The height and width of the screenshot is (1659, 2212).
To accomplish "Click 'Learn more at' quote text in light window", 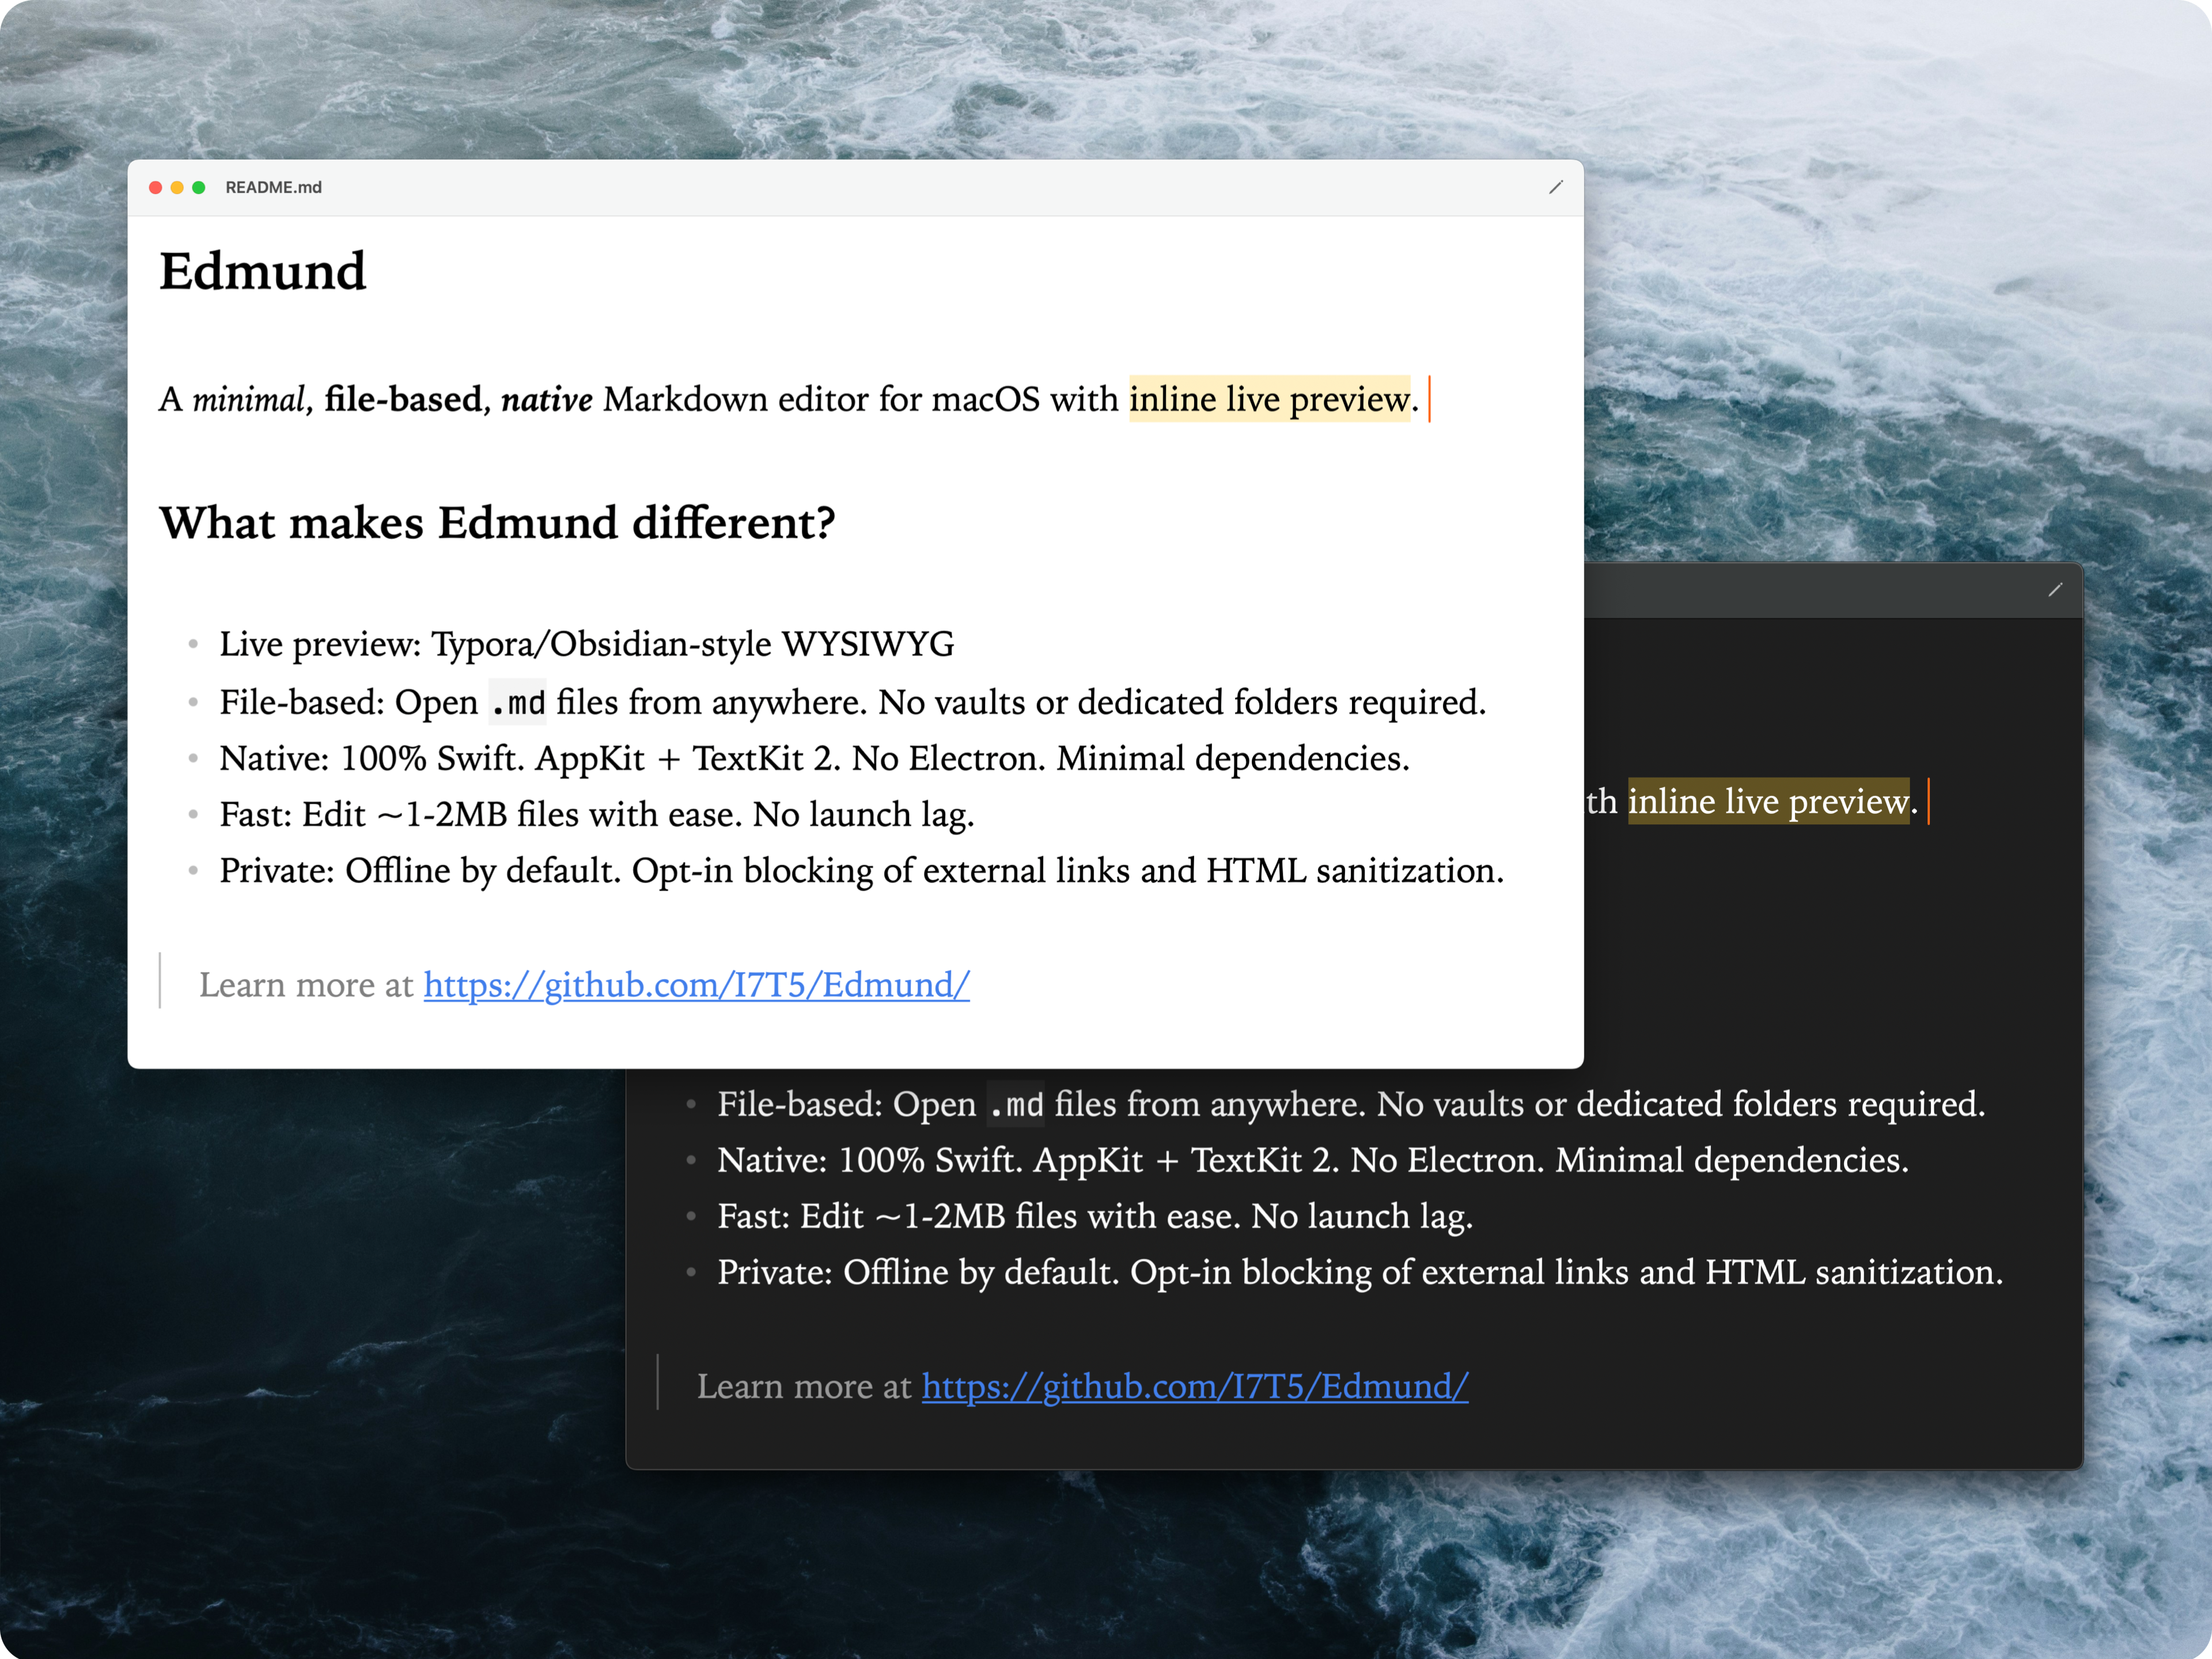I will pos(306,985).
